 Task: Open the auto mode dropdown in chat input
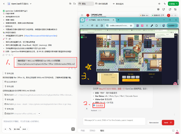pos(25,129)
